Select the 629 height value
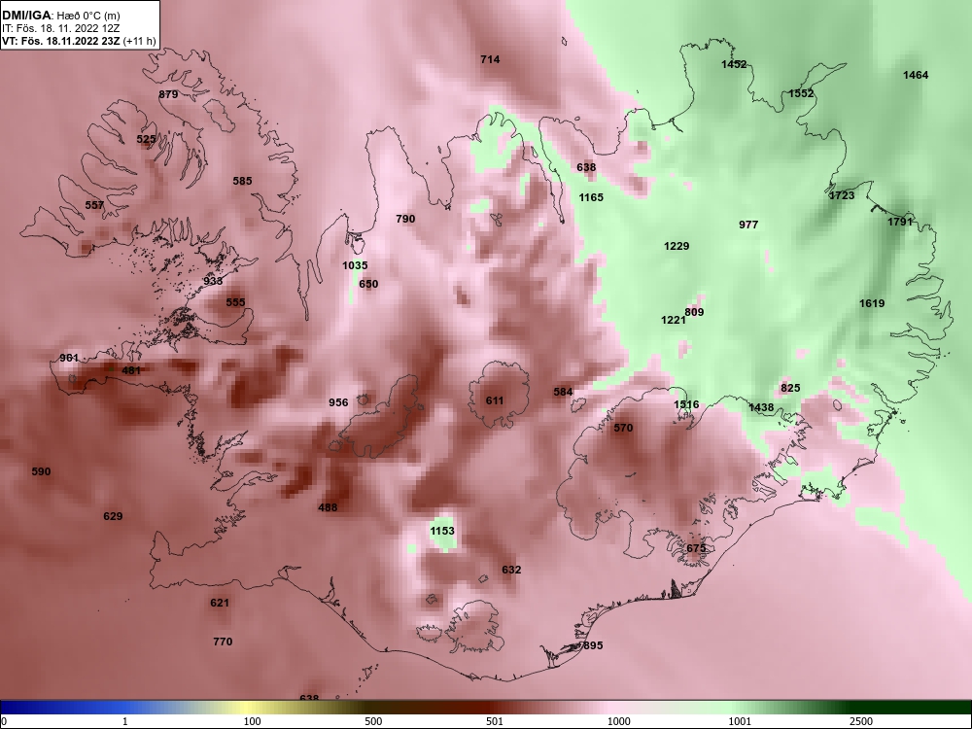 click(113, 516)
